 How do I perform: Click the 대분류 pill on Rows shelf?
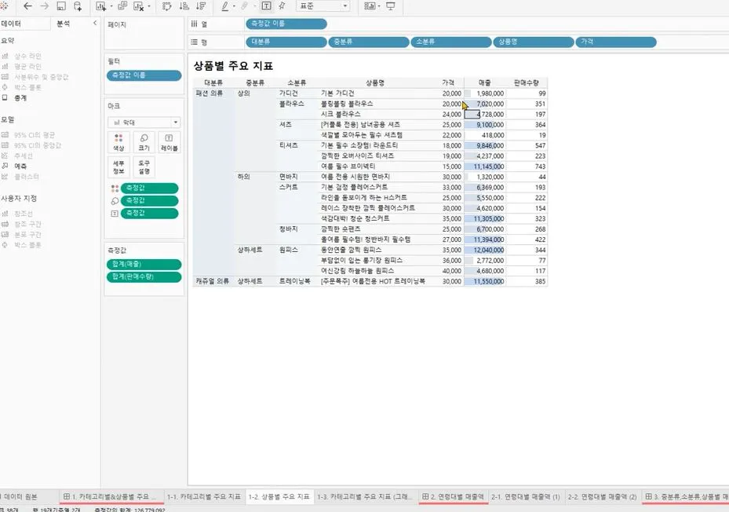pos(286,42)
